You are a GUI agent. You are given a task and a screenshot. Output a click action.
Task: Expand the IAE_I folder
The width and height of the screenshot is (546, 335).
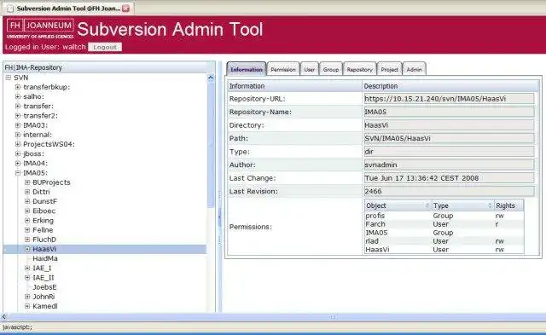(27, 269)
